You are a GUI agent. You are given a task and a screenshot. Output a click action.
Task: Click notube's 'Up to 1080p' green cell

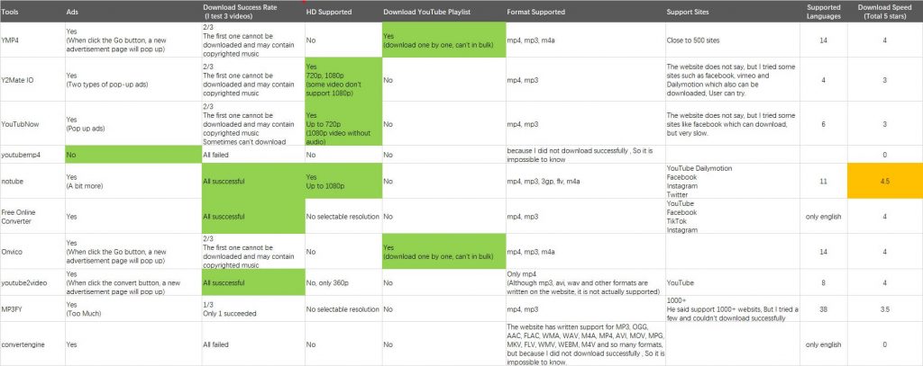[x=343, y=181]
